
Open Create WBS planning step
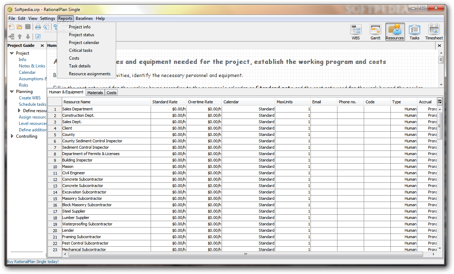(30, 98)
